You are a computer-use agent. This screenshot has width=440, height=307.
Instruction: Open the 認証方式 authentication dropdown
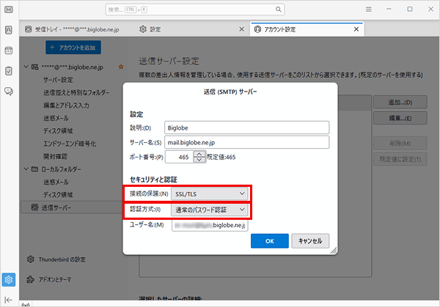tap(209, 210)
